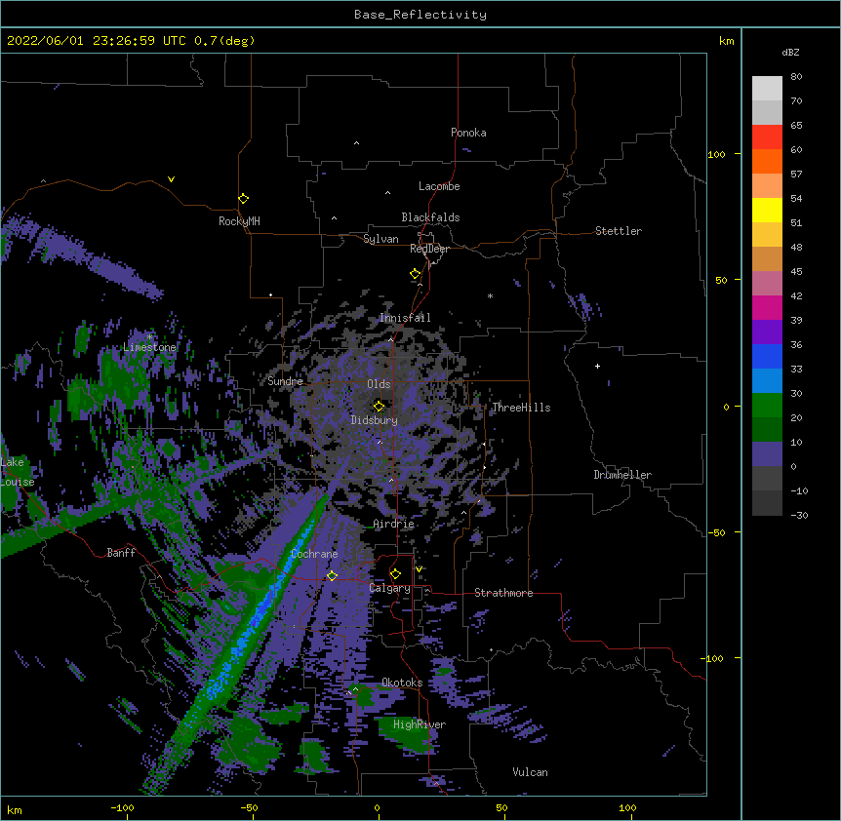Click the green 30–20 dBZ legend swatch
Image resolution: width=841 pixels, height=821 pixels.
[x=767, y=406]
